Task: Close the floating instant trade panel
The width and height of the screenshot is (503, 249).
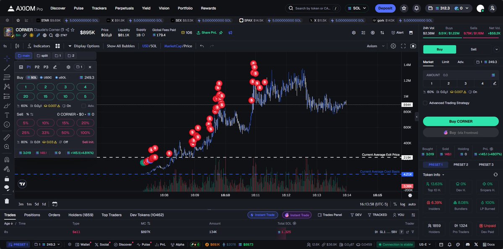Action: [x=90, y=67]
